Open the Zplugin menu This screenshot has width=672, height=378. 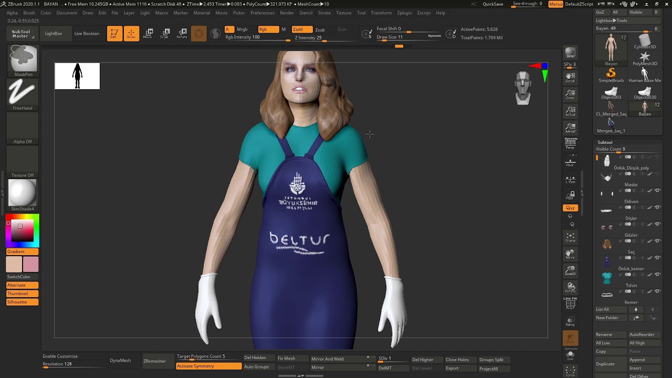click(x=404, y=13)
